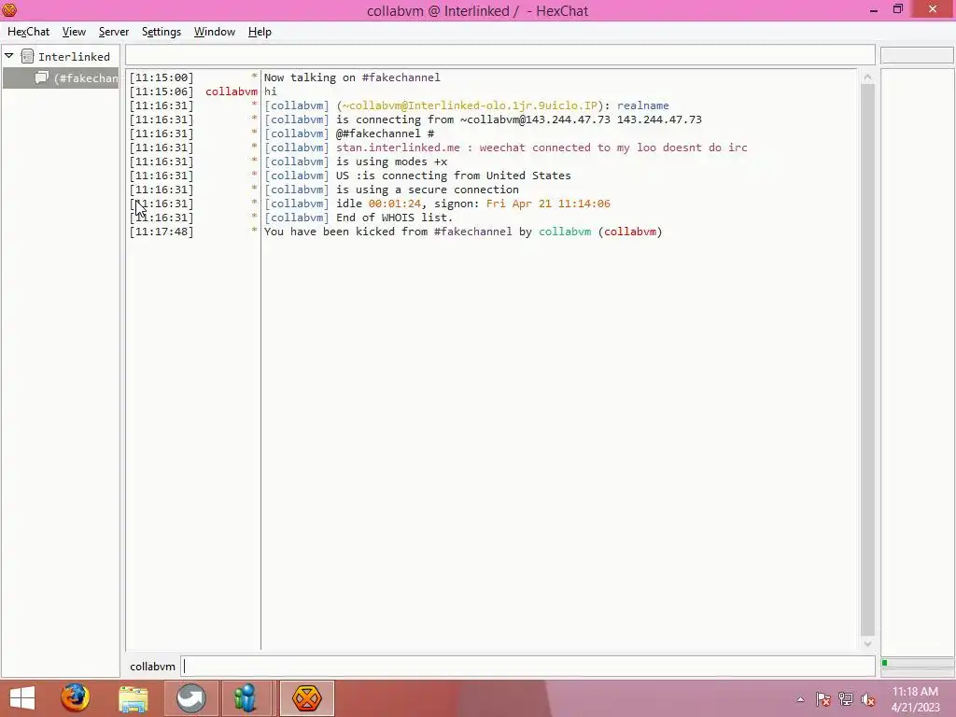Select the Interlinked network in channel tree
Screen dimensions: 956x717
point(74,57)
